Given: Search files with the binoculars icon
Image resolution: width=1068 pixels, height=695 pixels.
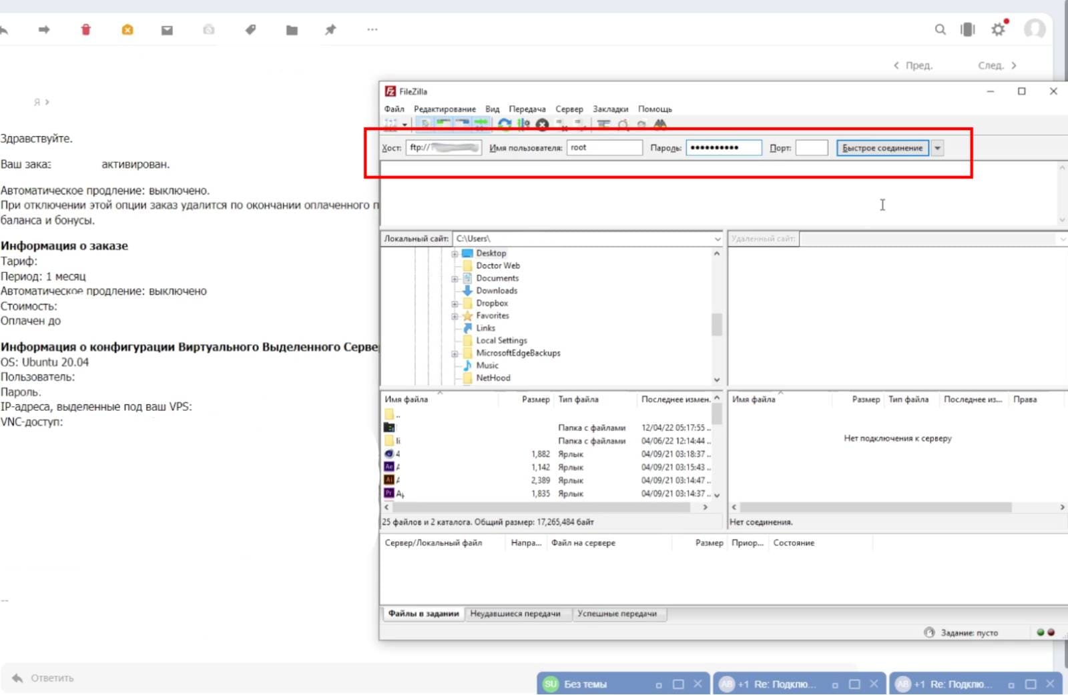Looking at the screenshot, I should [x=660, y=123].
